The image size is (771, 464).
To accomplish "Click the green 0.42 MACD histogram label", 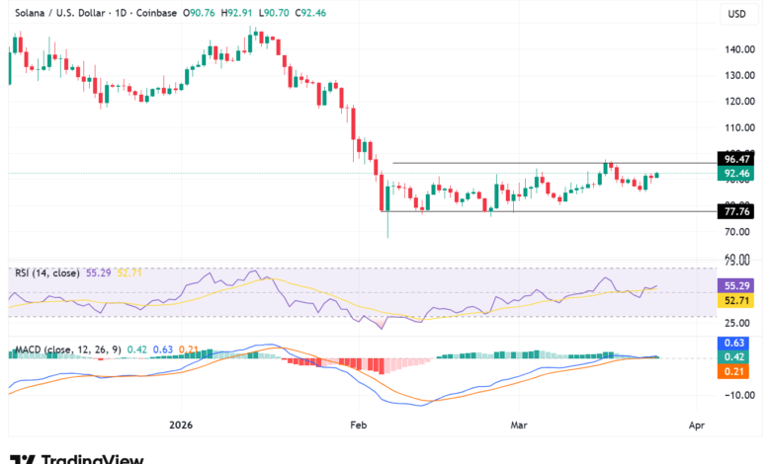I will point(736,356).
